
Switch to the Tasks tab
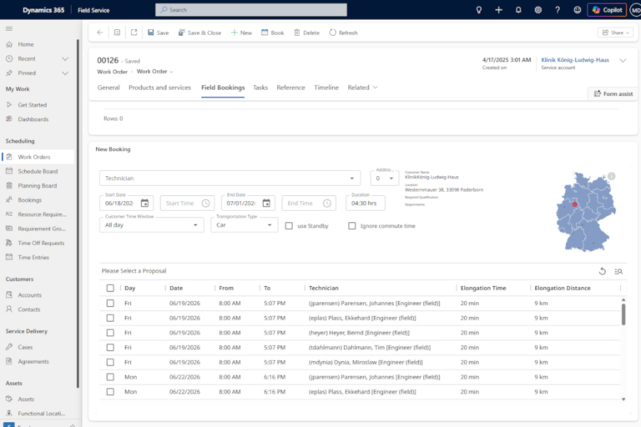coord(260,88)
